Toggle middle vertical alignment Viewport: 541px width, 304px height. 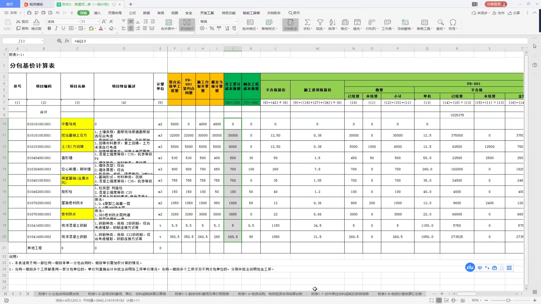[x=131, y=22]
